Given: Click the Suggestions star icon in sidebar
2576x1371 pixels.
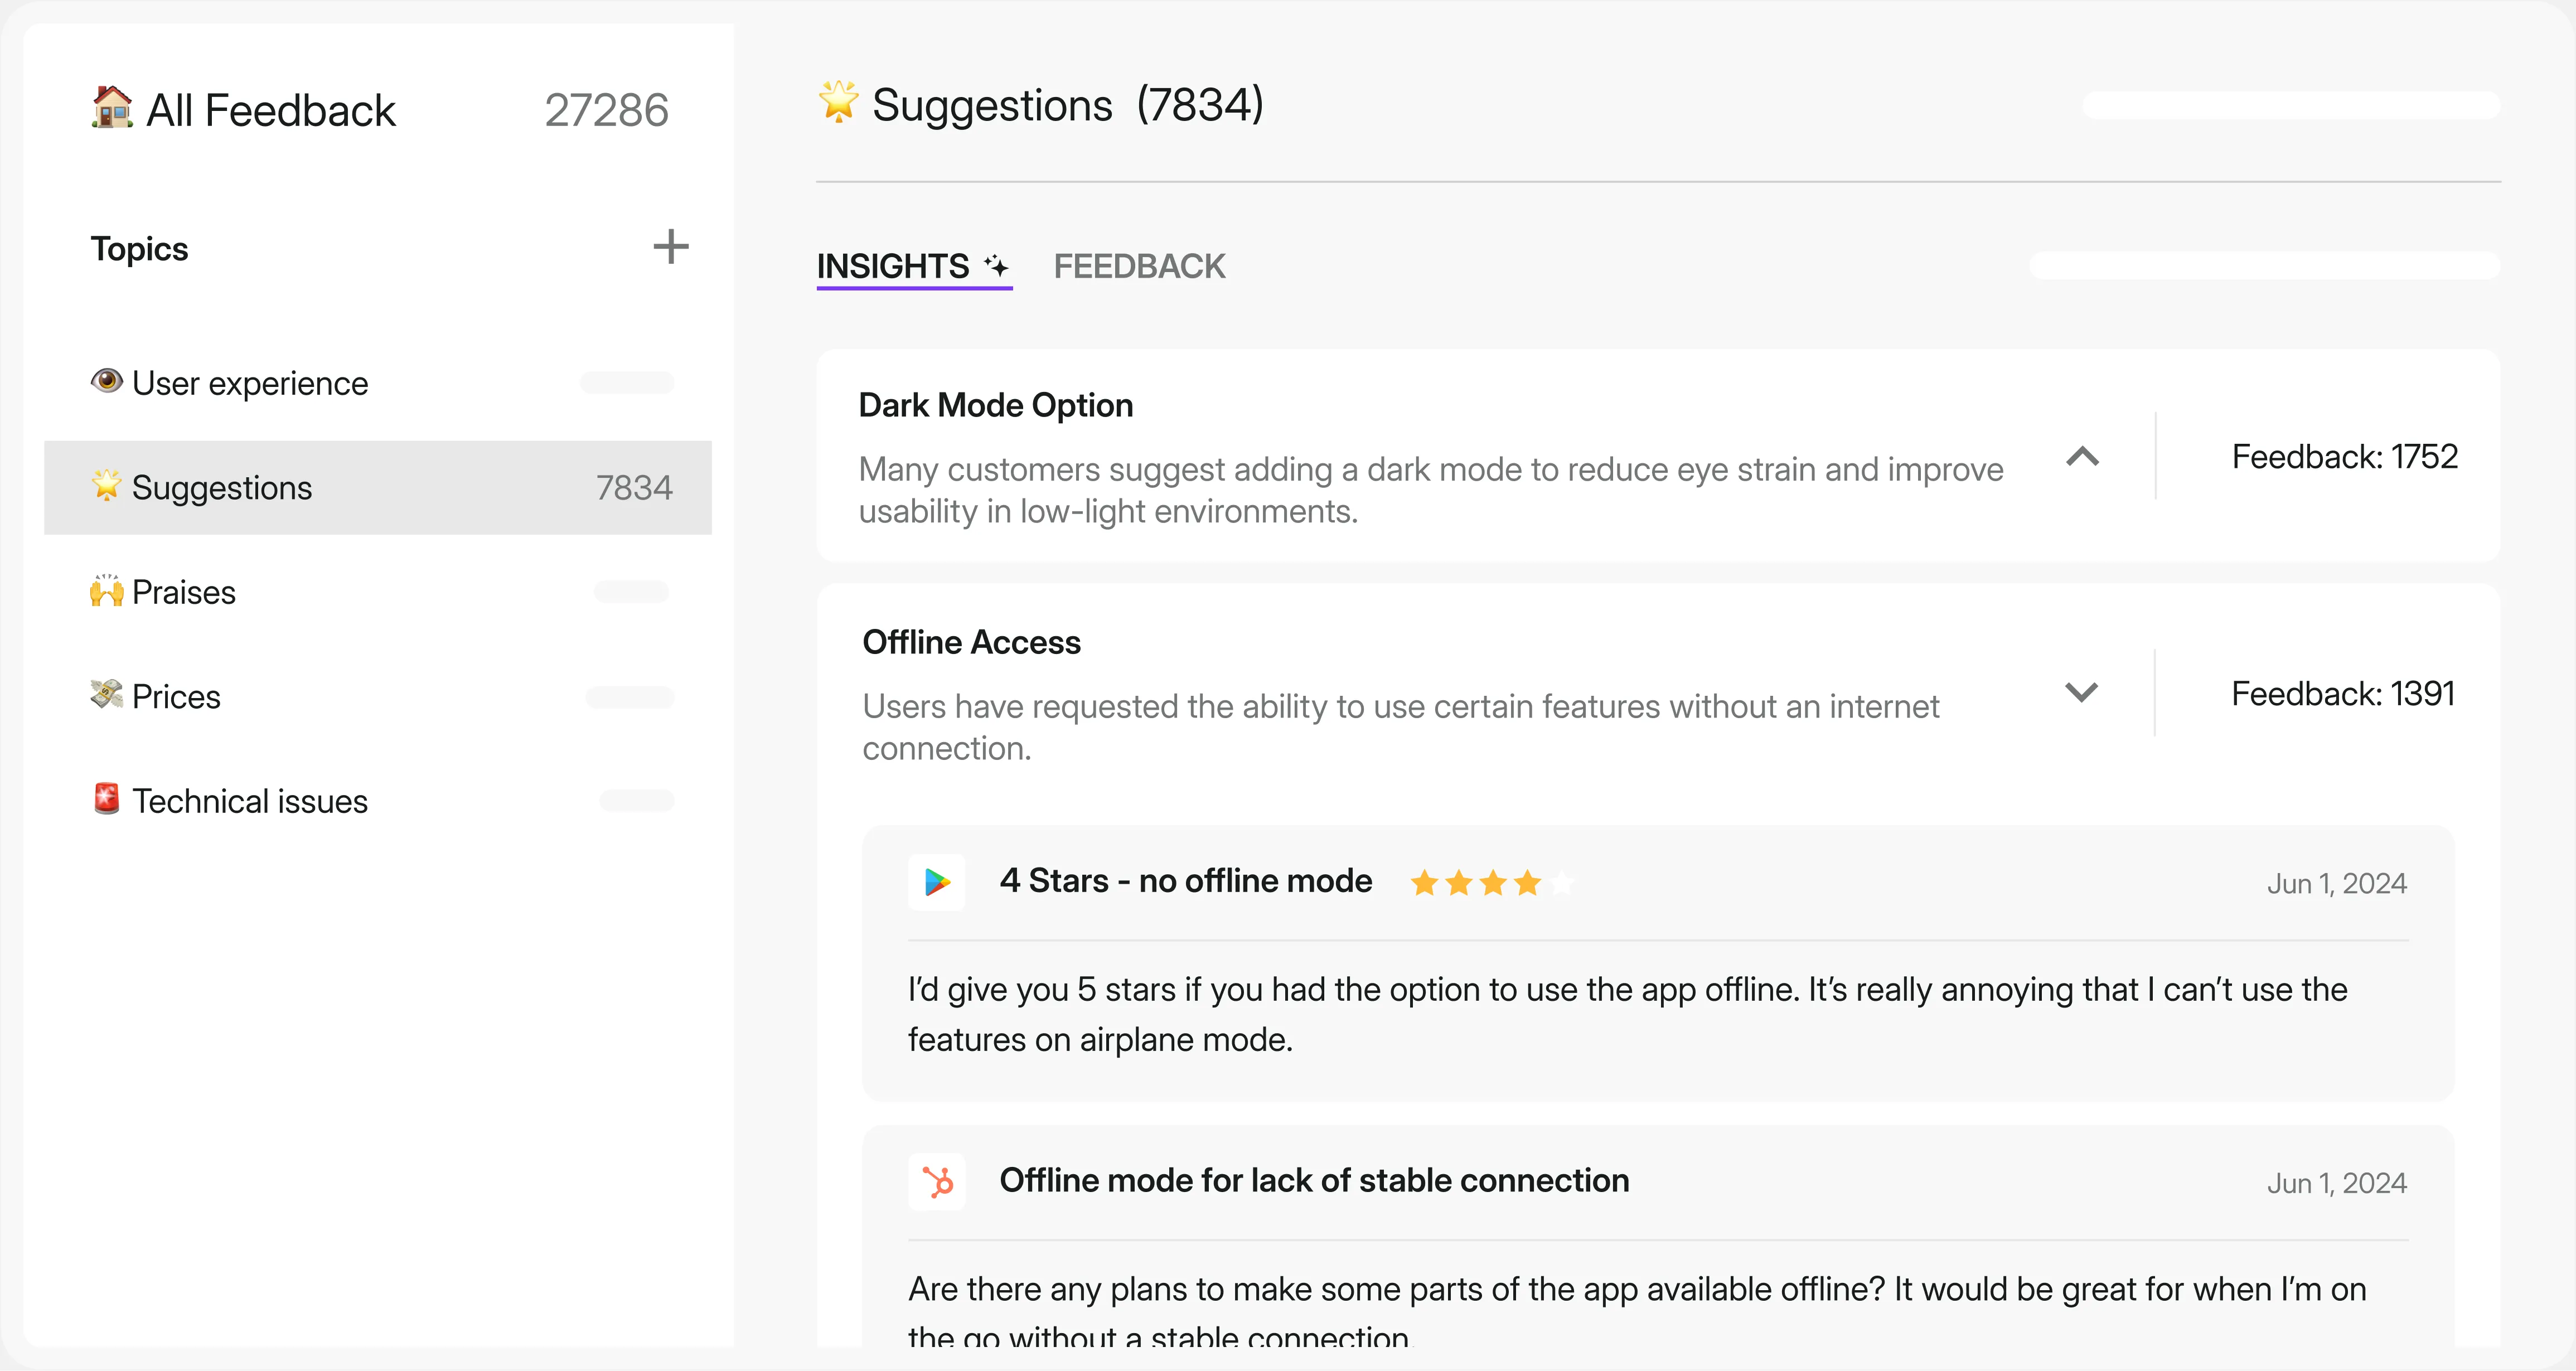Looking at the screenshot, I should (x=107, y=487).
